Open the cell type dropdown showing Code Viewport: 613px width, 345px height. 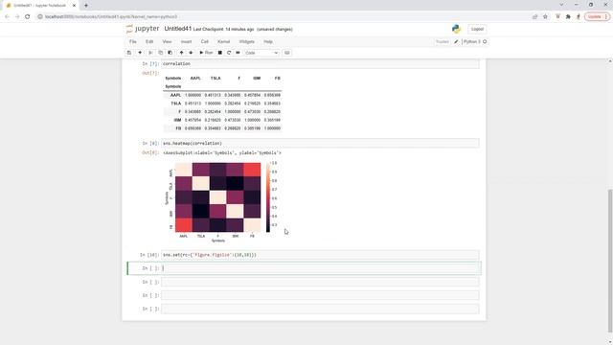click(x=261, y=53)
